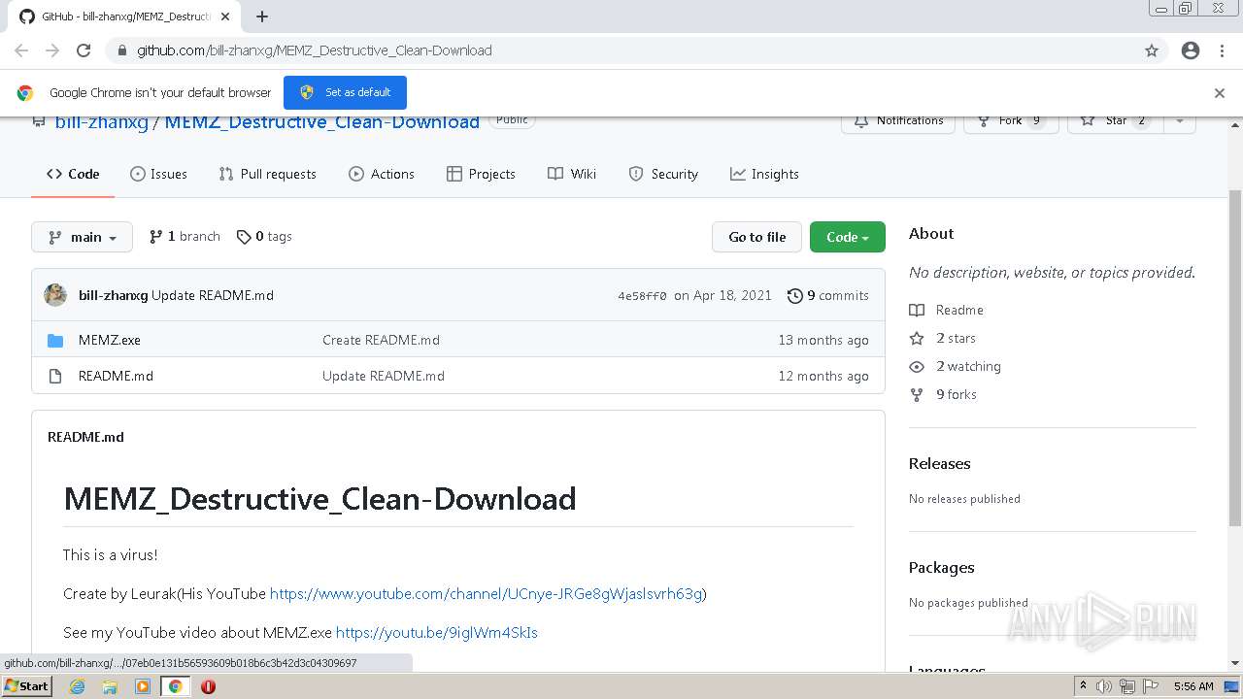Click the taskbar clock 5:56 AM
Image resolution: width=1243 pixels, height=699 pixels.
(1193, 686)
